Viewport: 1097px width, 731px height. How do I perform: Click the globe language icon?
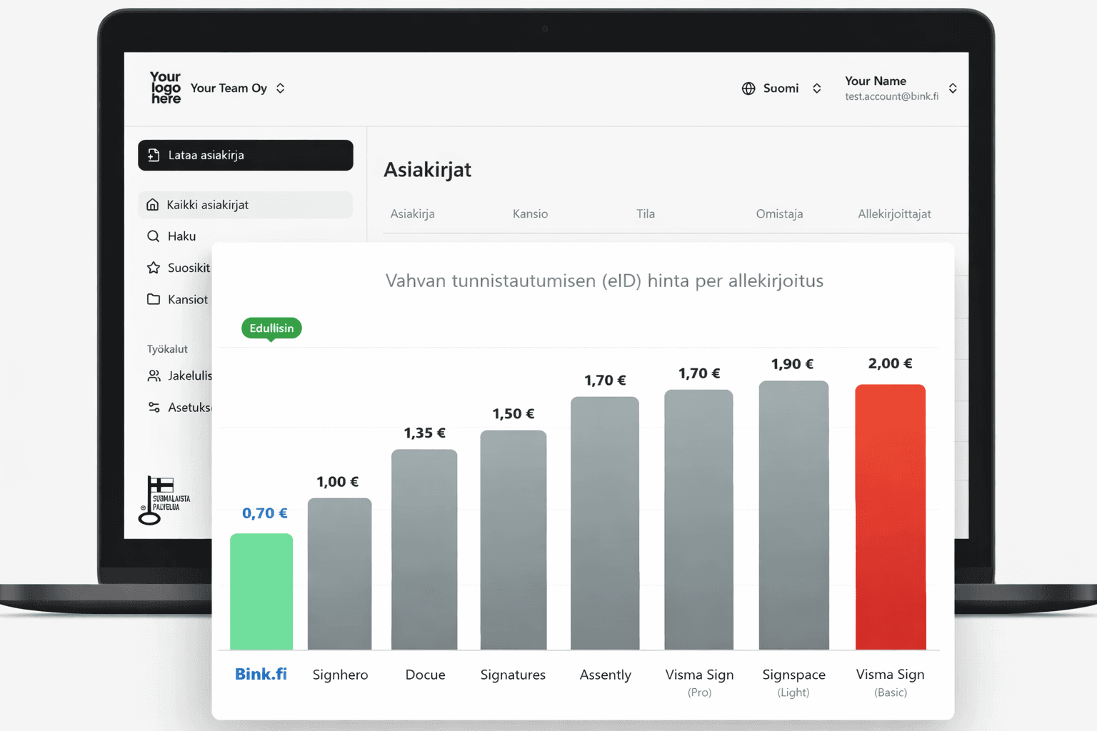748,89
